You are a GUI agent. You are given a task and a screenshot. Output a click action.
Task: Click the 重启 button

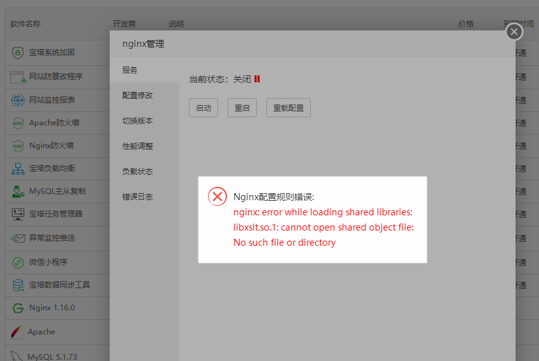click(x=242, y=108)
